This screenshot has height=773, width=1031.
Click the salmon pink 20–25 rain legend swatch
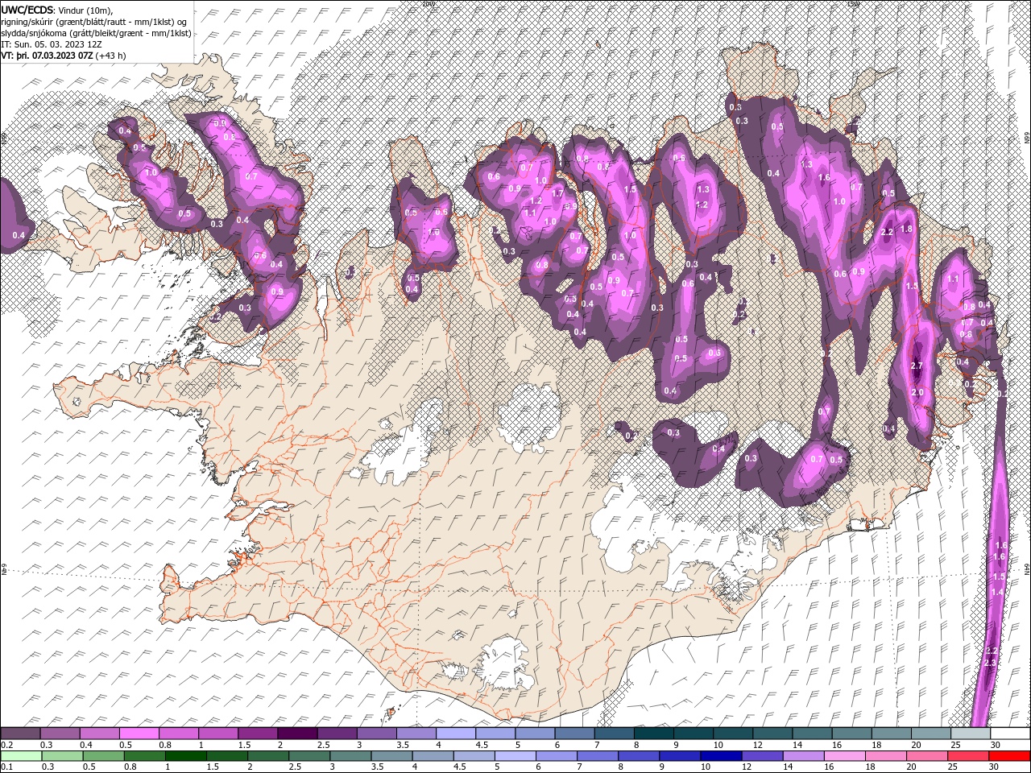[x=927, y=756]
